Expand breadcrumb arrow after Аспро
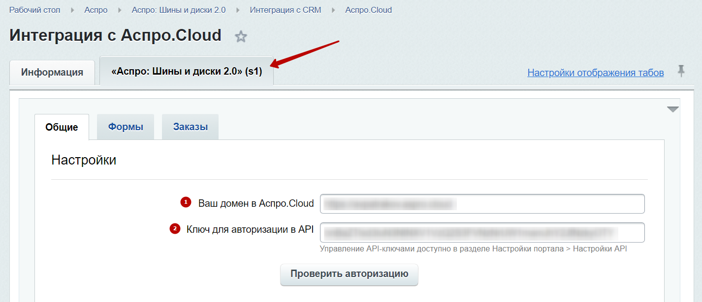The width and height of the screenshot is (702, 302). coord(120,10)
